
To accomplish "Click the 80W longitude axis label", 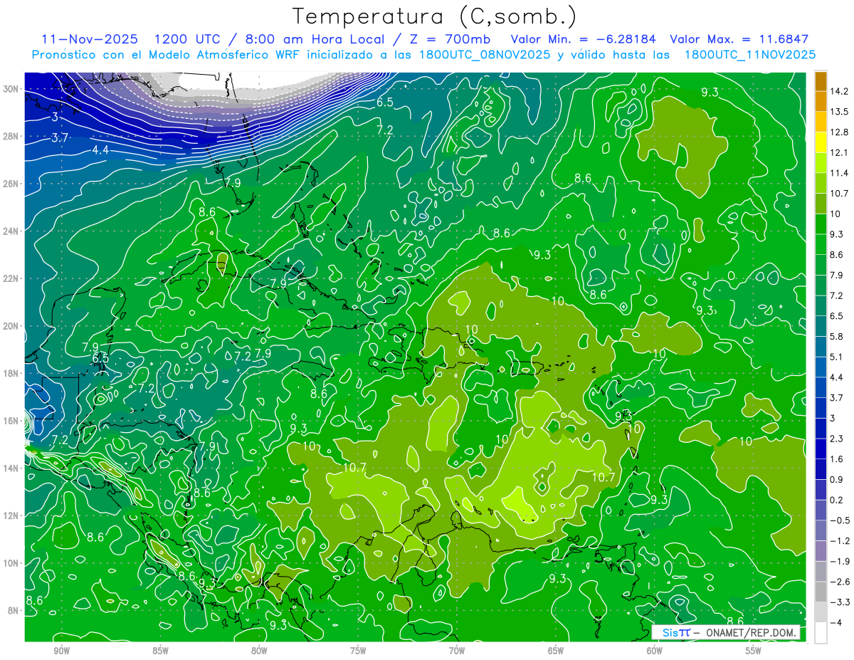I will pos(259,651).
